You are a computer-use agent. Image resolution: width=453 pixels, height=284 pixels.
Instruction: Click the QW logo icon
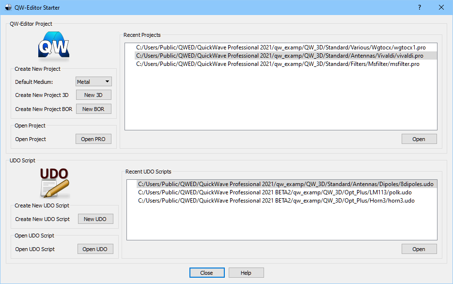coord(54,46)
